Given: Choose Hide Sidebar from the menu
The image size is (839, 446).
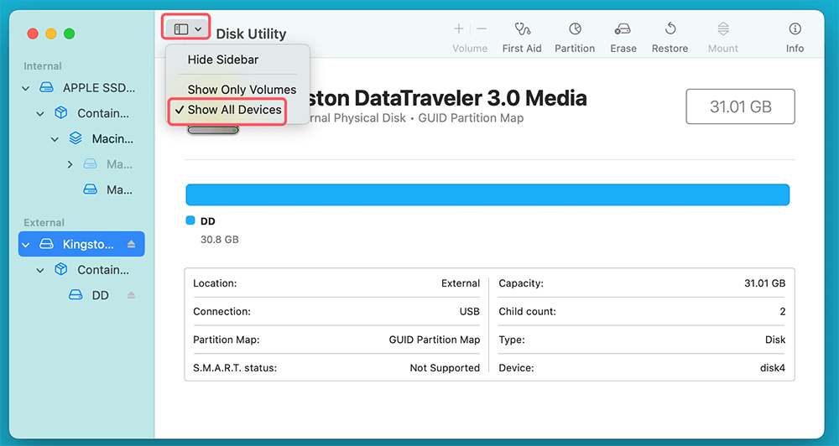Looking at the screenshot, I should click(x=222, y=60).
